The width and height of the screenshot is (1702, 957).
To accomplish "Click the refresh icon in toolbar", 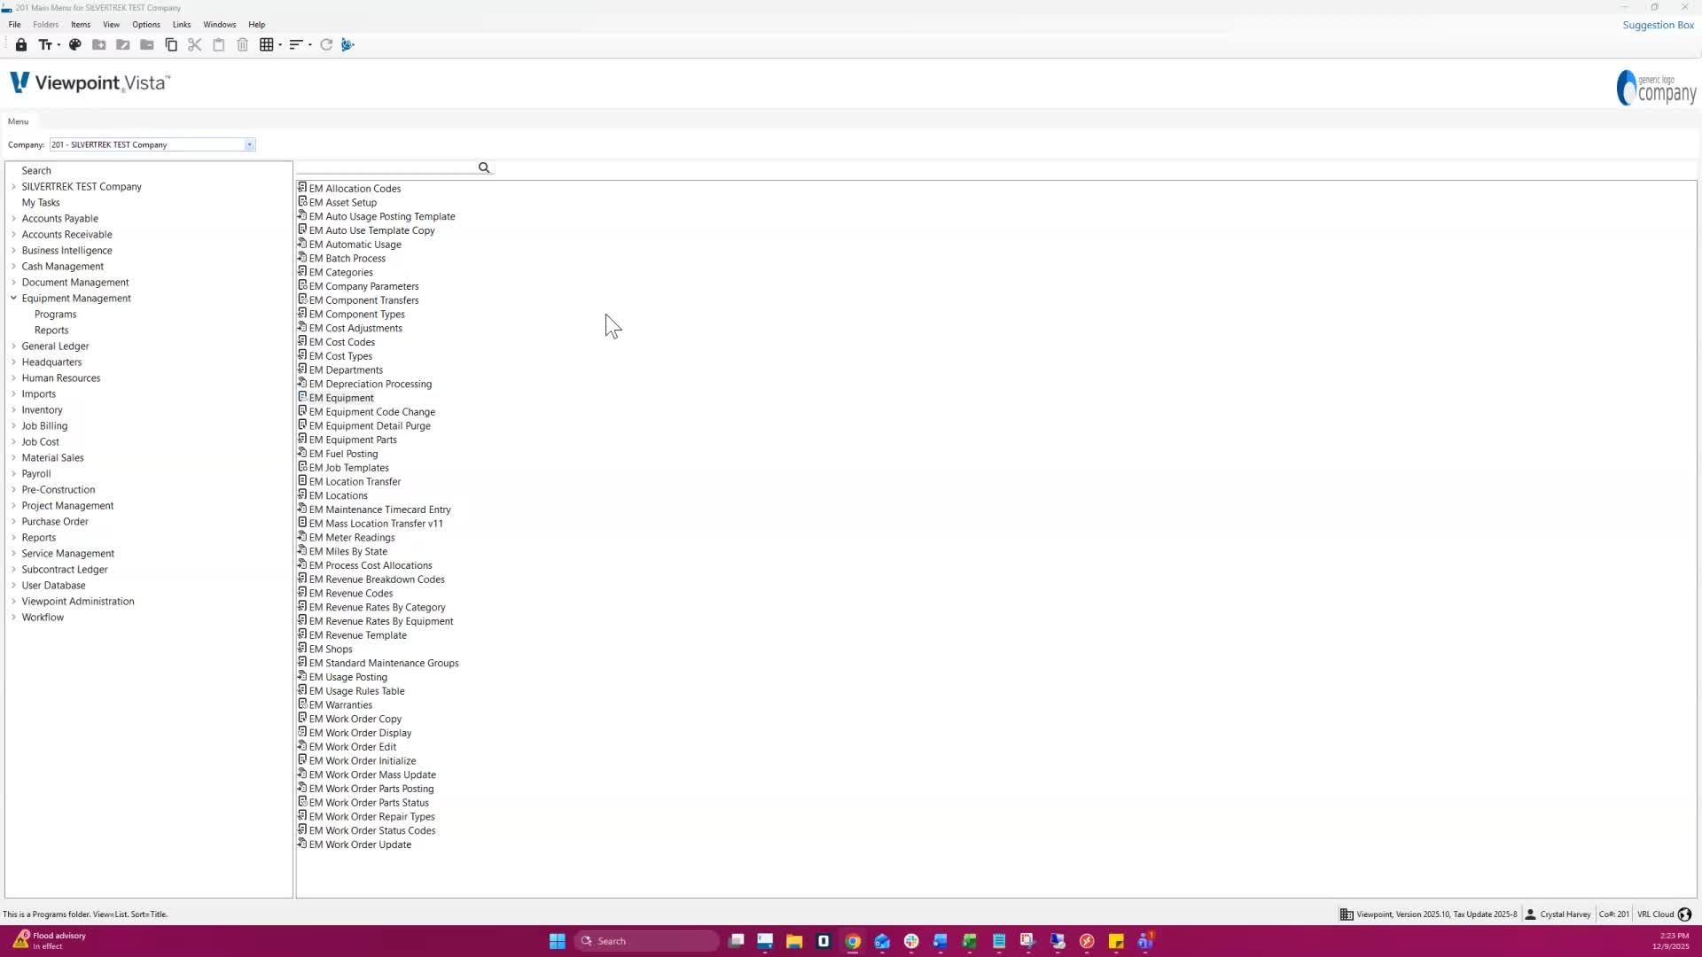I will (x=326, y=45).
